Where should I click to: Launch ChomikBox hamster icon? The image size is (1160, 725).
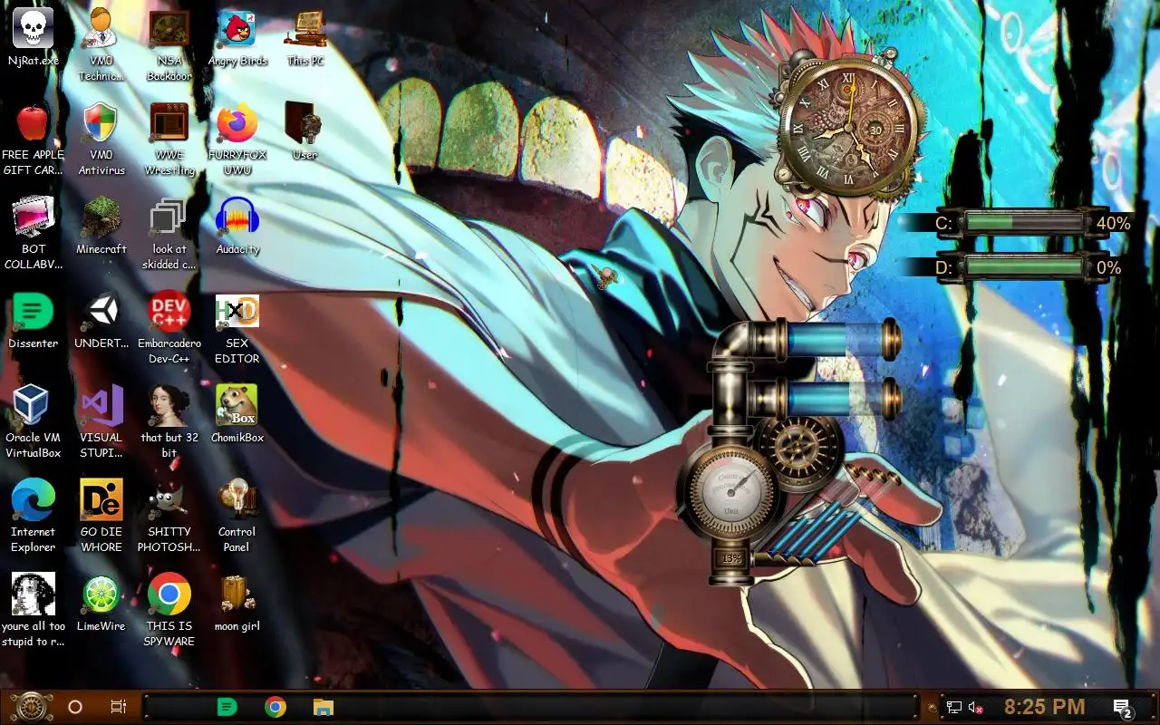(x=237, y=405)
